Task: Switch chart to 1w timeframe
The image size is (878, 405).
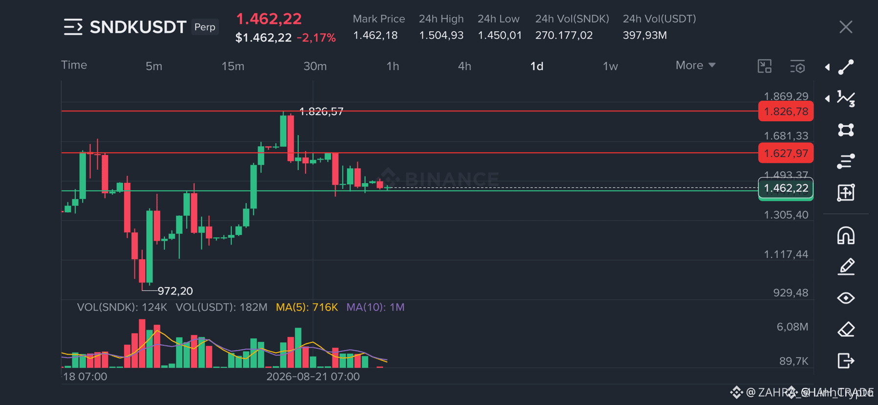Action: point(610,66)
